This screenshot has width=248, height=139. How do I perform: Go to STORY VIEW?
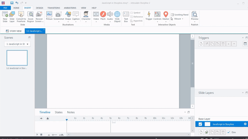coord(14,31)
